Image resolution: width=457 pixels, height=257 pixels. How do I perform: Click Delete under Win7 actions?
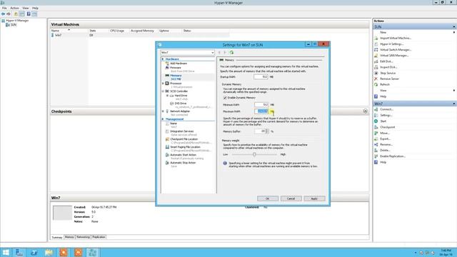tap(385, 151)
